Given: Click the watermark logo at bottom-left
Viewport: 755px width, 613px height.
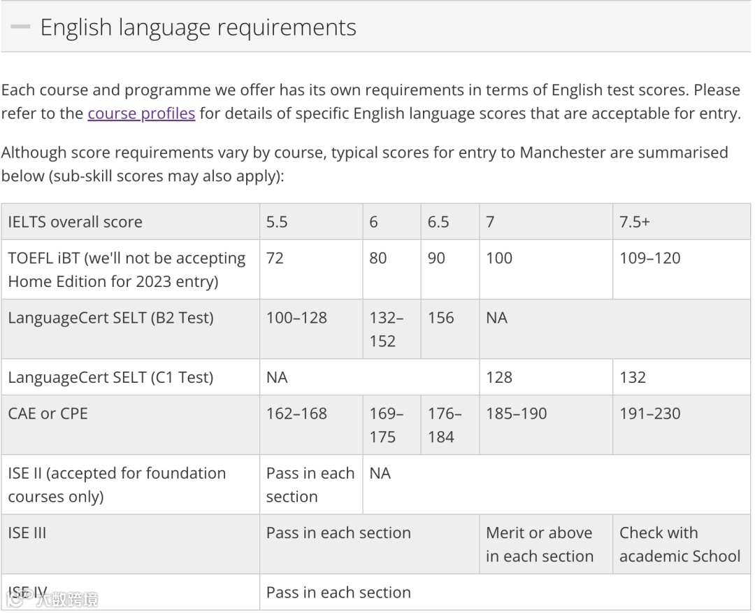Looking at the screenshot, I should click(52, 598).
